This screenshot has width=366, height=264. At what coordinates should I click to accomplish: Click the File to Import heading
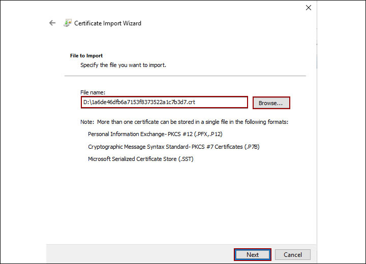tap(86, 55)
